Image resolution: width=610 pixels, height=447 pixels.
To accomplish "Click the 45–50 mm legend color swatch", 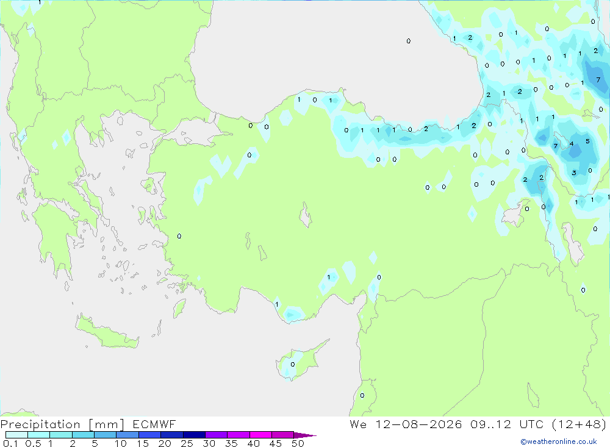I will click(283, 435).
